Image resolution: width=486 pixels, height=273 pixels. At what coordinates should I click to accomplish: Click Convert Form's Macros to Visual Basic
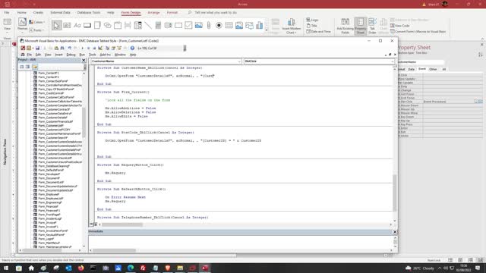(x=418, y=31)
